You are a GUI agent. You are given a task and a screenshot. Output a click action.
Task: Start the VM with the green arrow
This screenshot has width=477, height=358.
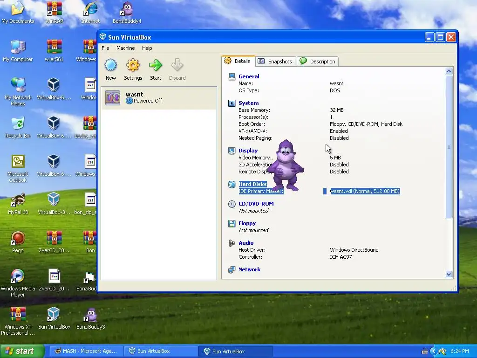(x=156, y=65)
